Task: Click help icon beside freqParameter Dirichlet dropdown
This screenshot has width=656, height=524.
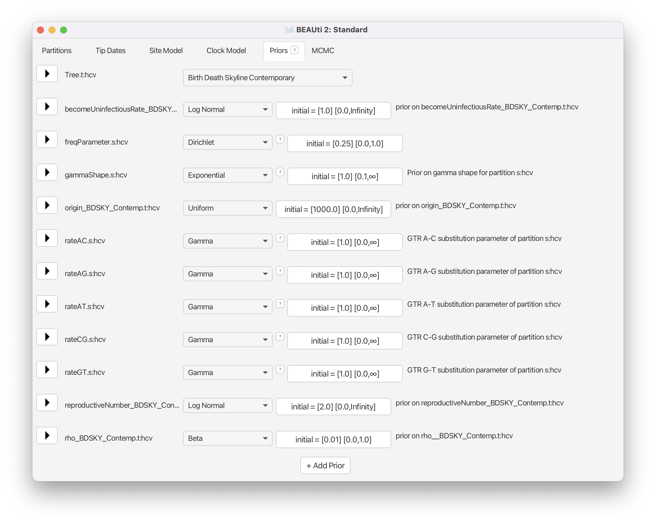Action: (280, 139)
